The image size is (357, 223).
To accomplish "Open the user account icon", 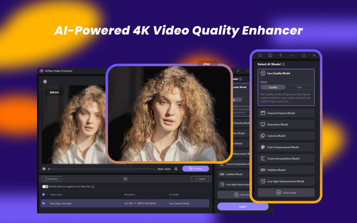I will tap(270, 55).
